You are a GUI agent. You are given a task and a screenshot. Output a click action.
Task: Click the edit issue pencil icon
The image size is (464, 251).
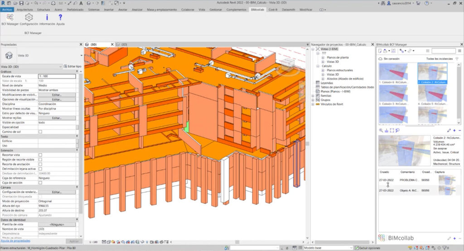point(449,130)
